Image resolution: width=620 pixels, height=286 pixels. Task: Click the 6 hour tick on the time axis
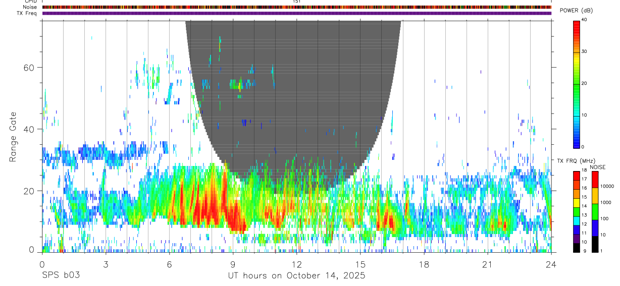[x=169, y=264]
